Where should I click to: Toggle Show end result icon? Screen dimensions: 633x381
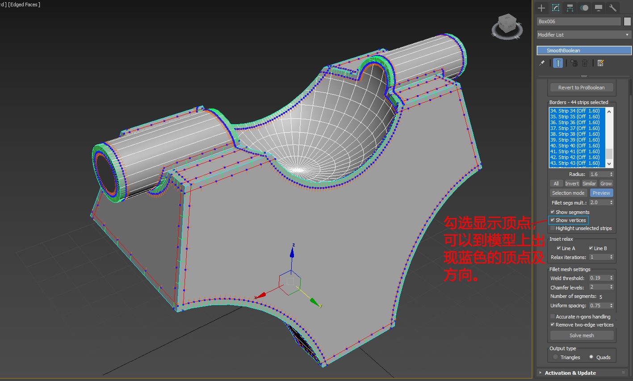point(558,63)
